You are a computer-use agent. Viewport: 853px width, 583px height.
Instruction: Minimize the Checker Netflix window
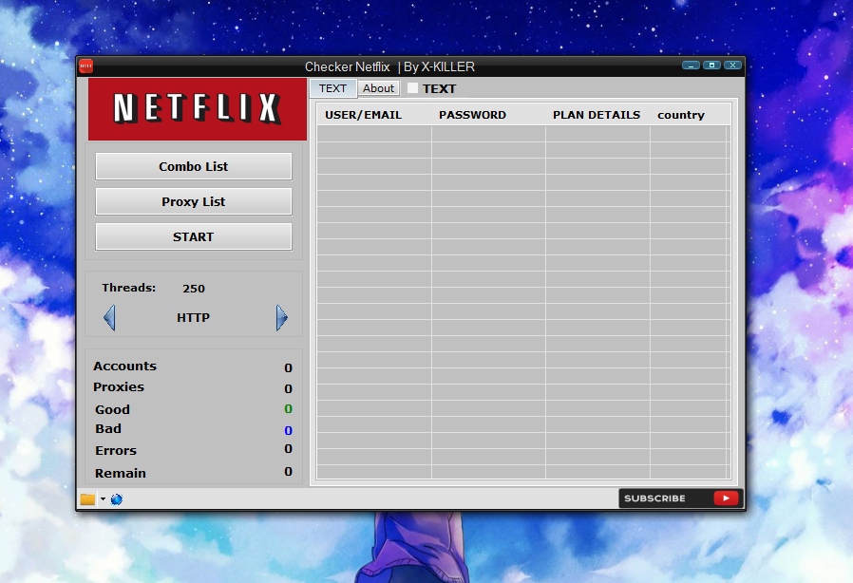click(x=691, y=66)
